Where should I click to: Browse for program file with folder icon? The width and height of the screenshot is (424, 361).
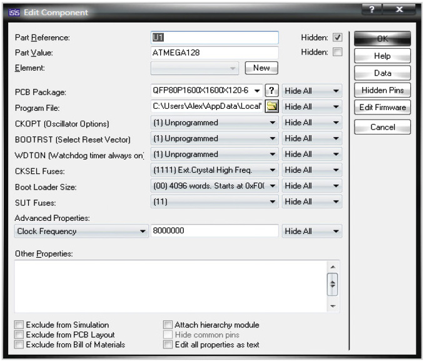click(x=272, y=106)
